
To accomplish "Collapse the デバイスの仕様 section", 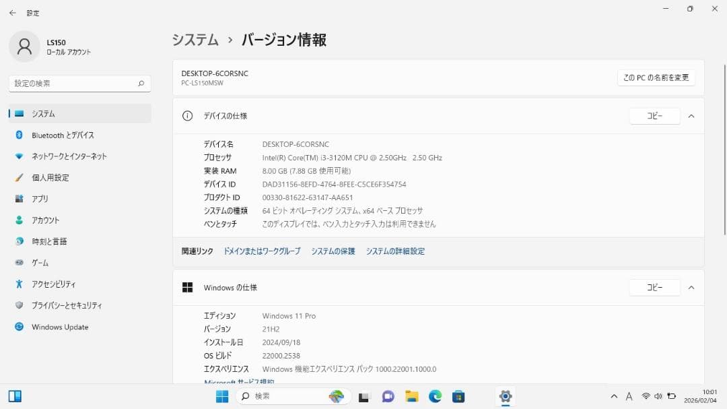I will [x=691, y=115].
